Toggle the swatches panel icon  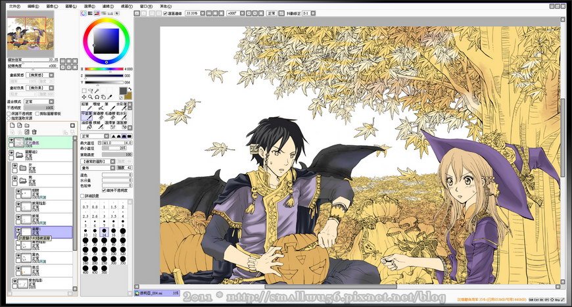[110, 14]
